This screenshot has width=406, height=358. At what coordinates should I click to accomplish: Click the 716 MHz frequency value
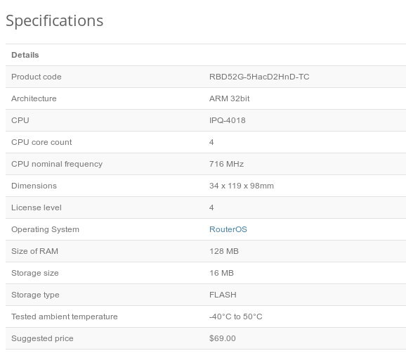coord(226,164)
